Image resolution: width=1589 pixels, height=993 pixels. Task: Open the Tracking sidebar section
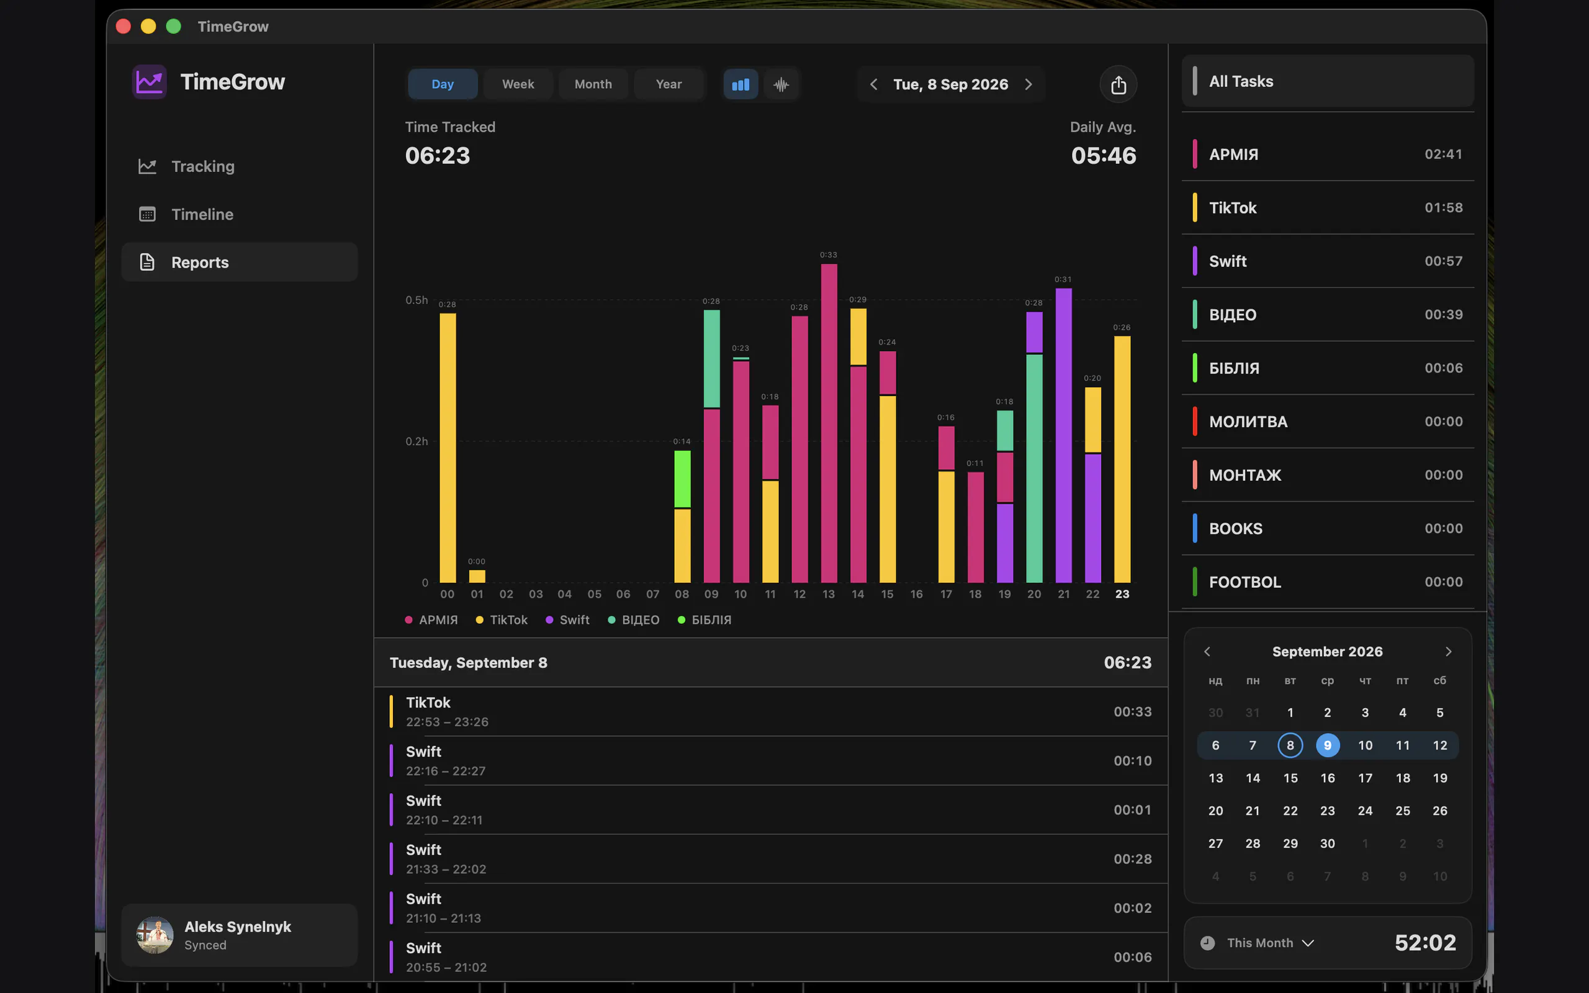point(240,166)
